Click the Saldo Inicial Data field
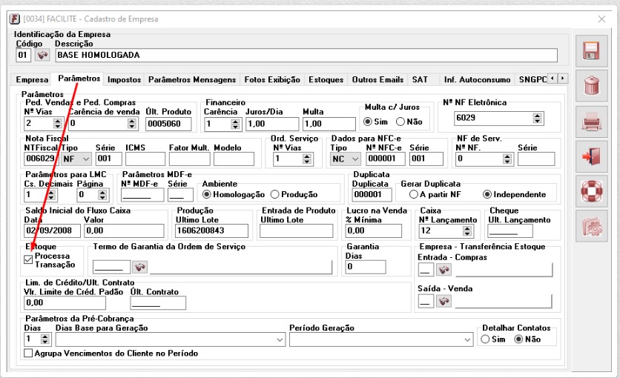This screenshot has width=620, height=378. click(x=52, y=231)
